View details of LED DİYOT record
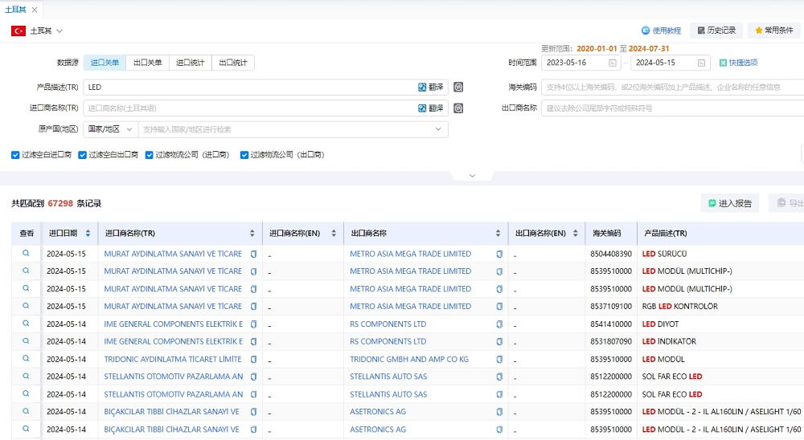804x440 pixels. click(x=26, y=324)
